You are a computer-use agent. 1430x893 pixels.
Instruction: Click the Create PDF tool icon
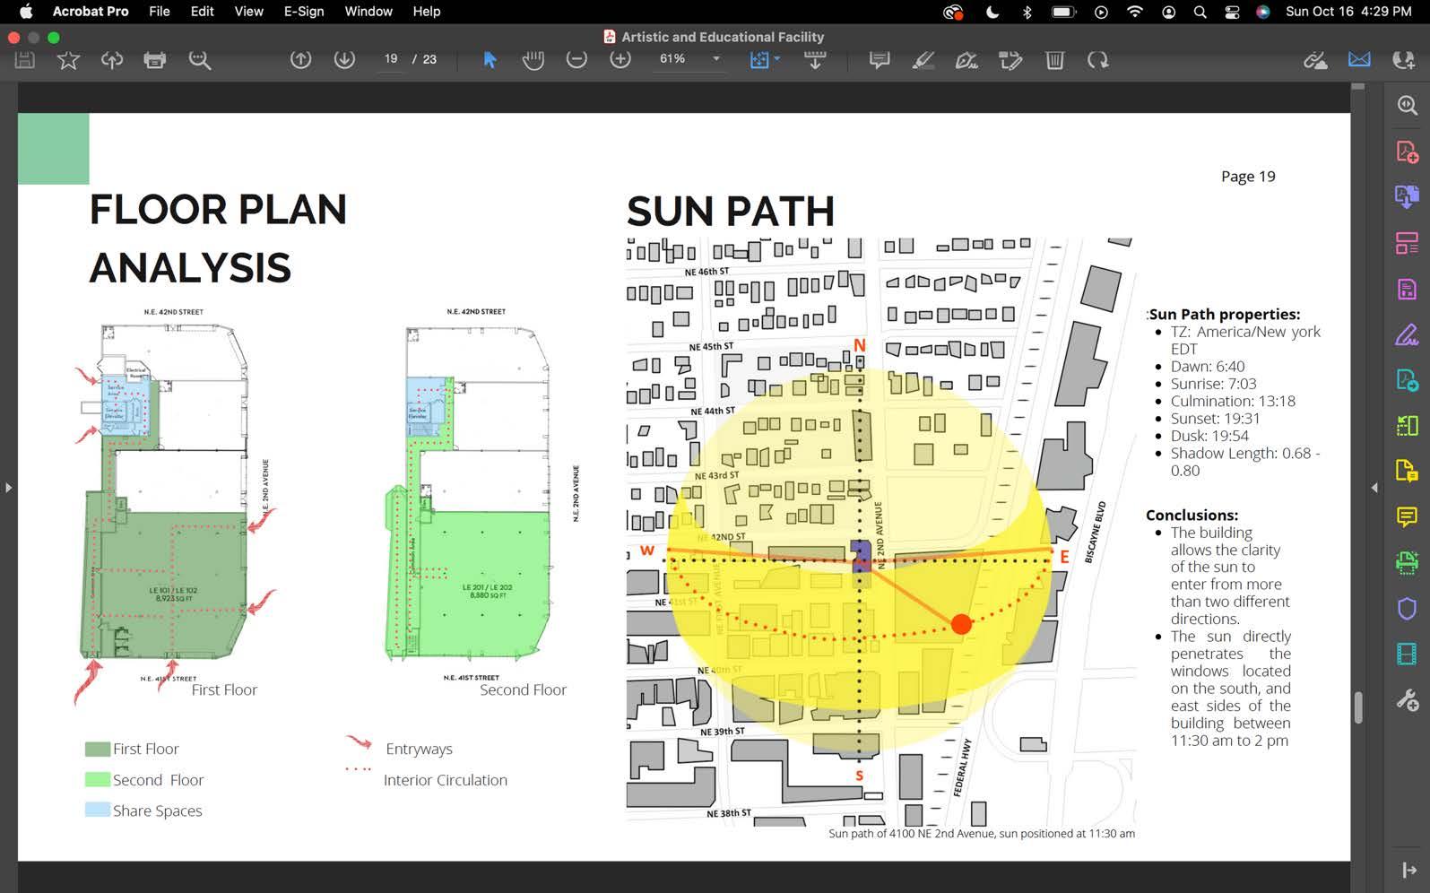click(1407, 152)
